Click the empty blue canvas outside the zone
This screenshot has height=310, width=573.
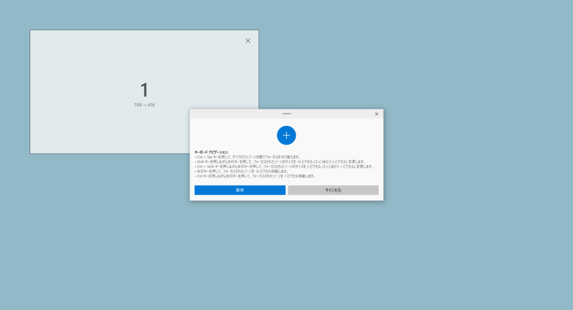[448, 251]
